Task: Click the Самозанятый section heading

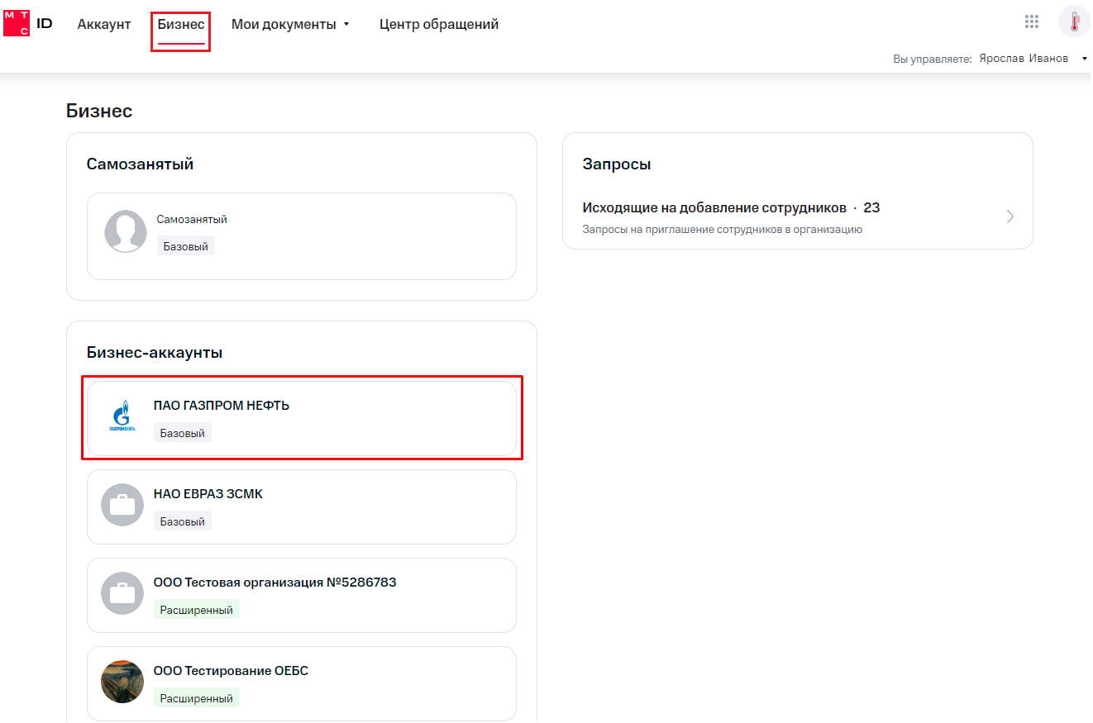Action: tap(140, 164)
